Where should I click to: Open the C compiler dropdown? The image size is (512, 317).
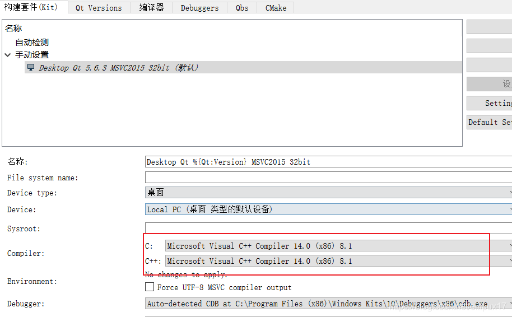pyautogui.click(x=338, y=246)
